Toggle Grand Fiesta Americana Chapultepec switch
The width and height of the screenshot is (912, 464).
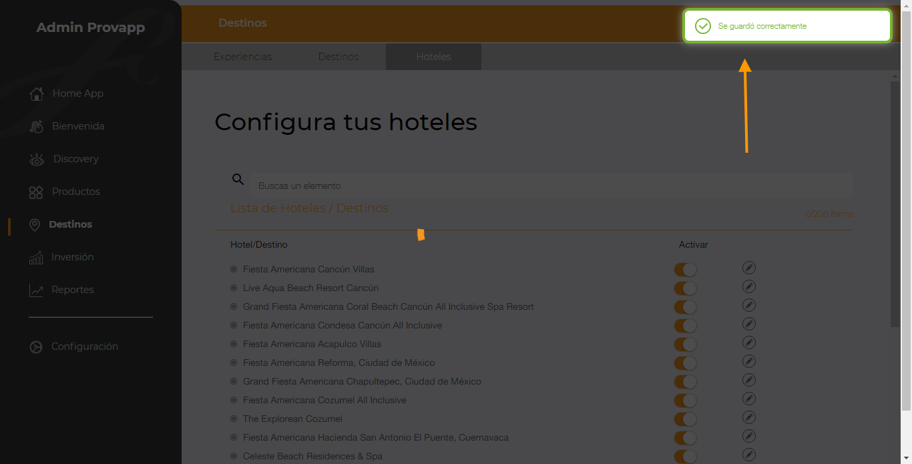pos(685,382)
